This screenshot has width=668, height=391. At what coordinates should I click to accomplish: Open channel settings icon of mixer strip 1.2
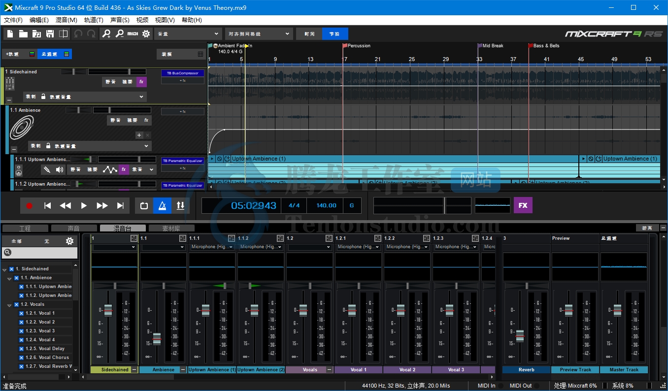point(329,238)
